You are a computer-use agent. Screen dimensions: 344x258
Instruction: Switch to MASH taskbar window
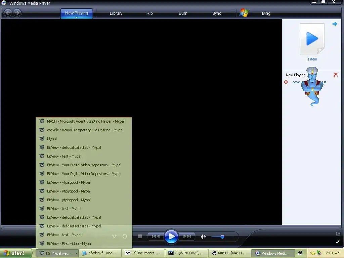tap(230, 253)
